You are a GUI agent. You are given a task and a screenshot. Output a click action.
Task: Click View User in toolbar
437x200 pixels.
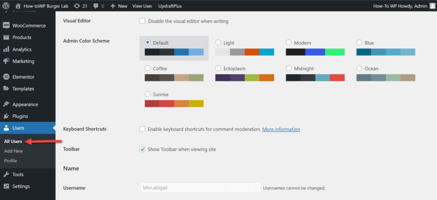[x=142, y=6]
